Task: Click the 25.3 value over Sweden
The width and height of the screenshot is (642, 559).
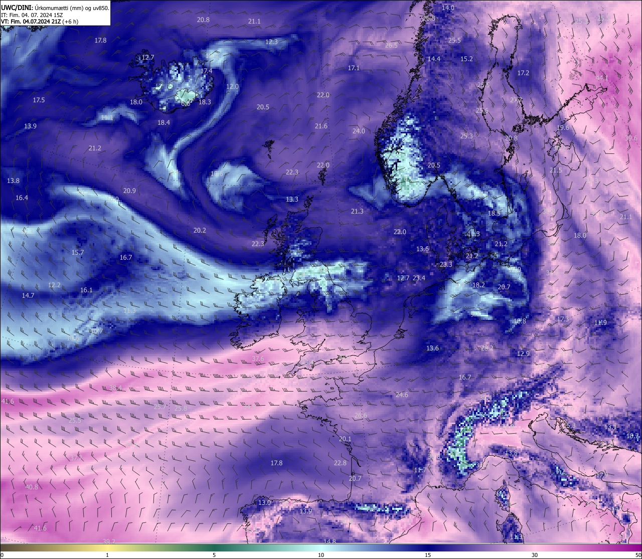Action: [x=466, y=136]
